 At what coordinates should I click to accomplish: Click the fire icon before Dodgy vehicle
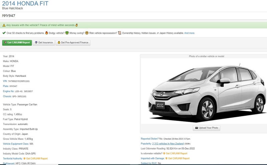(x=46, y=33)
